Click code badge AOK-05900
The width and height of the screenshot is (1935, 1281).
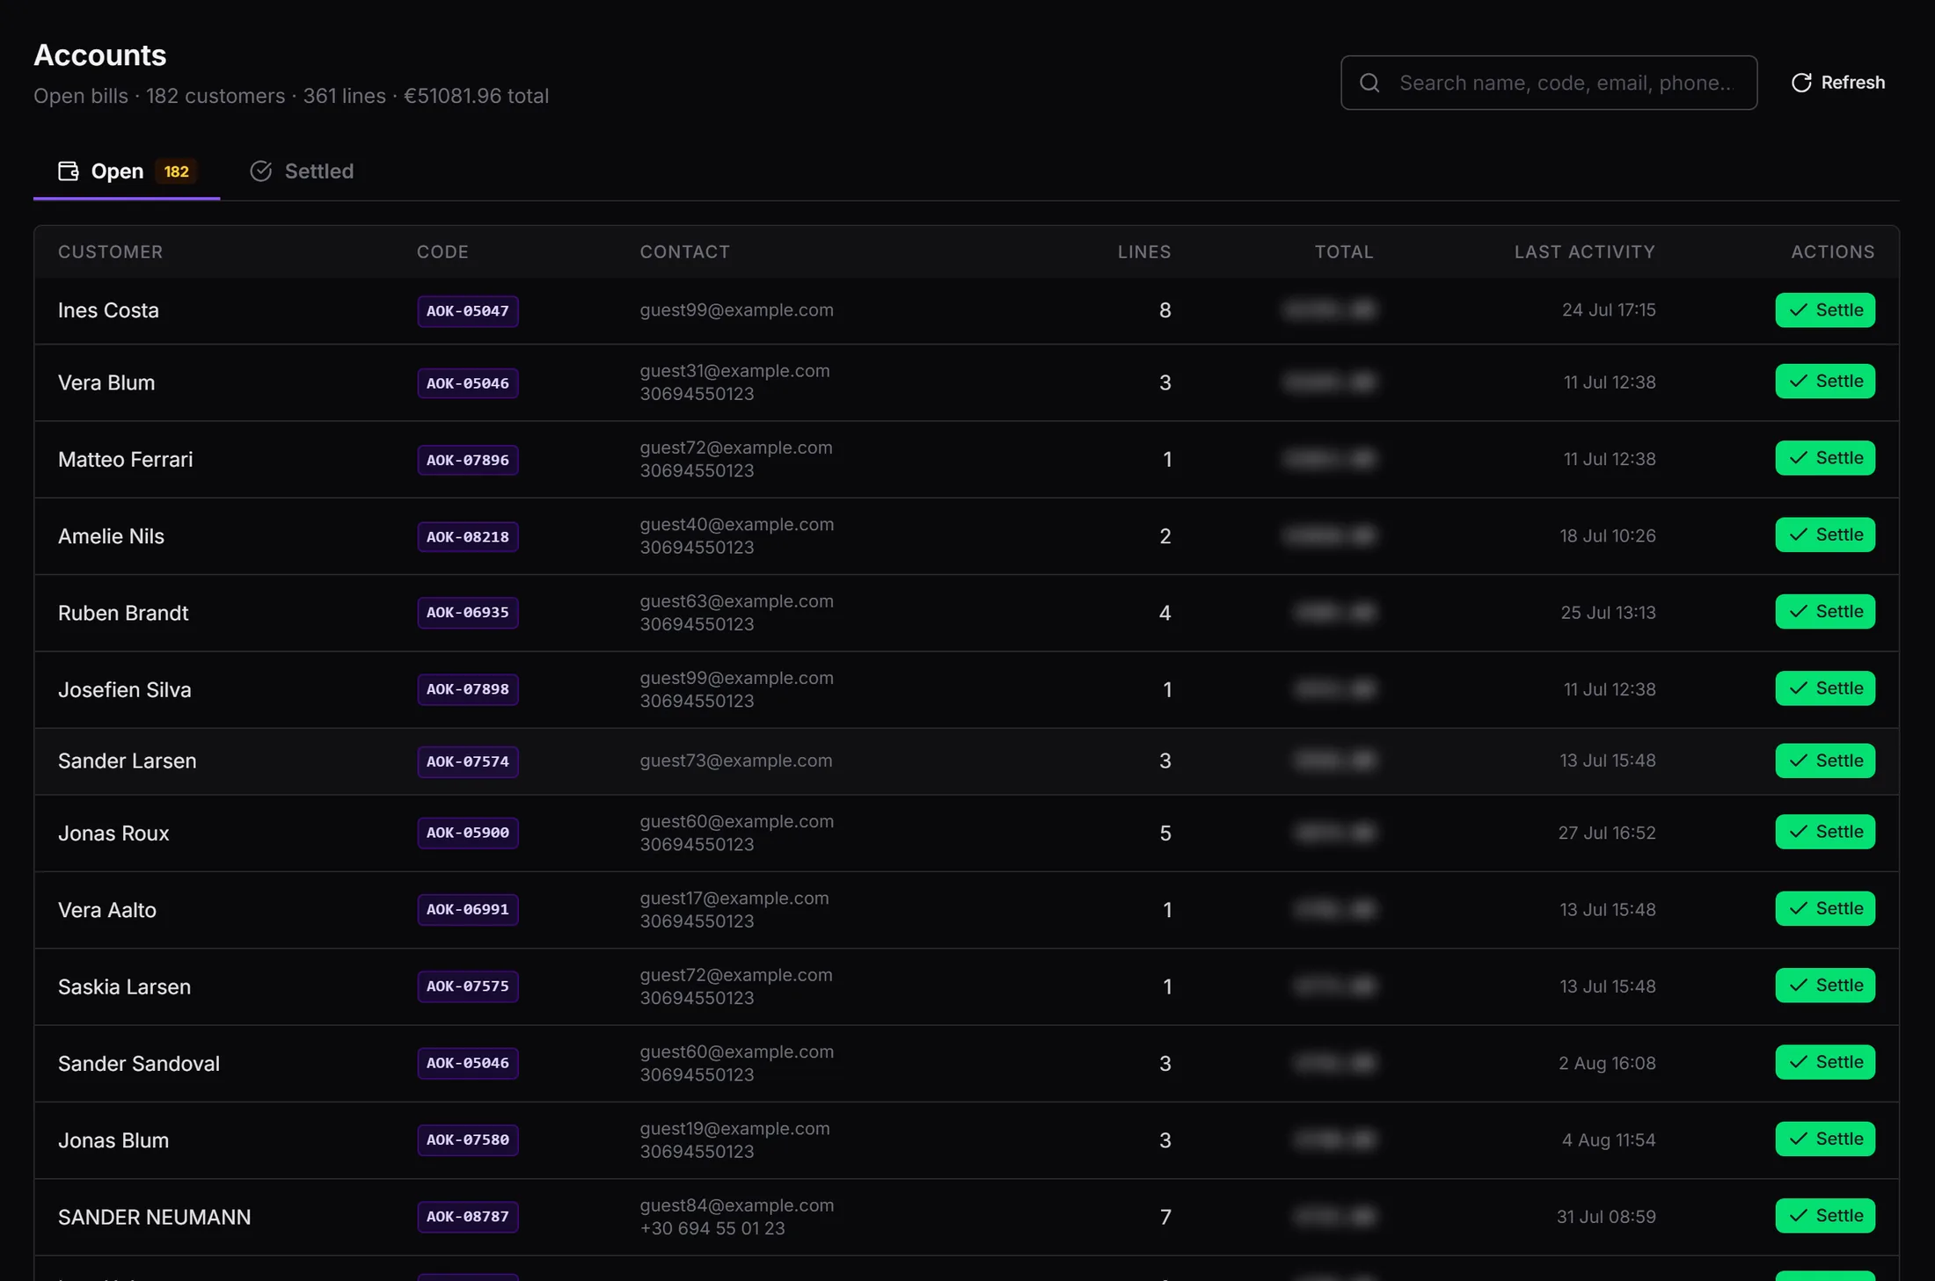click(468, 833)
